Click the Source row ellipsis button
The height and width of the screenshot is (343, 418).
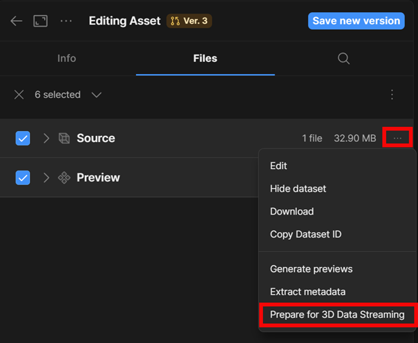[x=398, y=138]
